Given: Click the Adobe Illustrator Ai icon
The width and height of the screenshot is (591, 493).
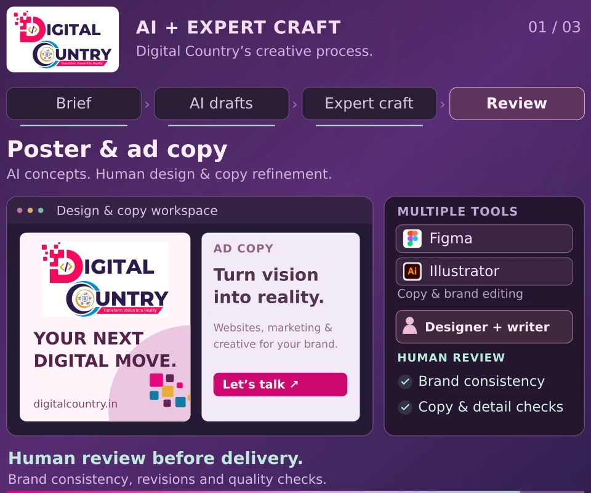Looking at the screenshot, I should 412,271.
